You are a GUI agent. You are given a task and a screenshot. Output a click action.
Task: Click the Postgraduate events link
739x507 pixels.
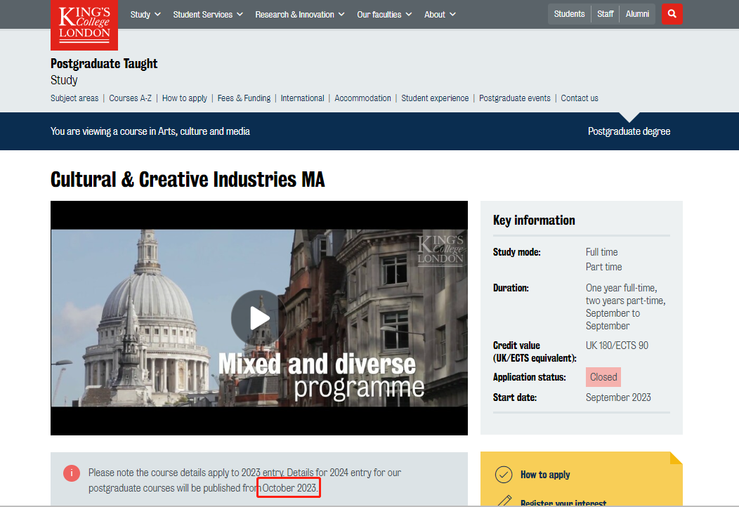pyautogui.click(x=514, y=98)
